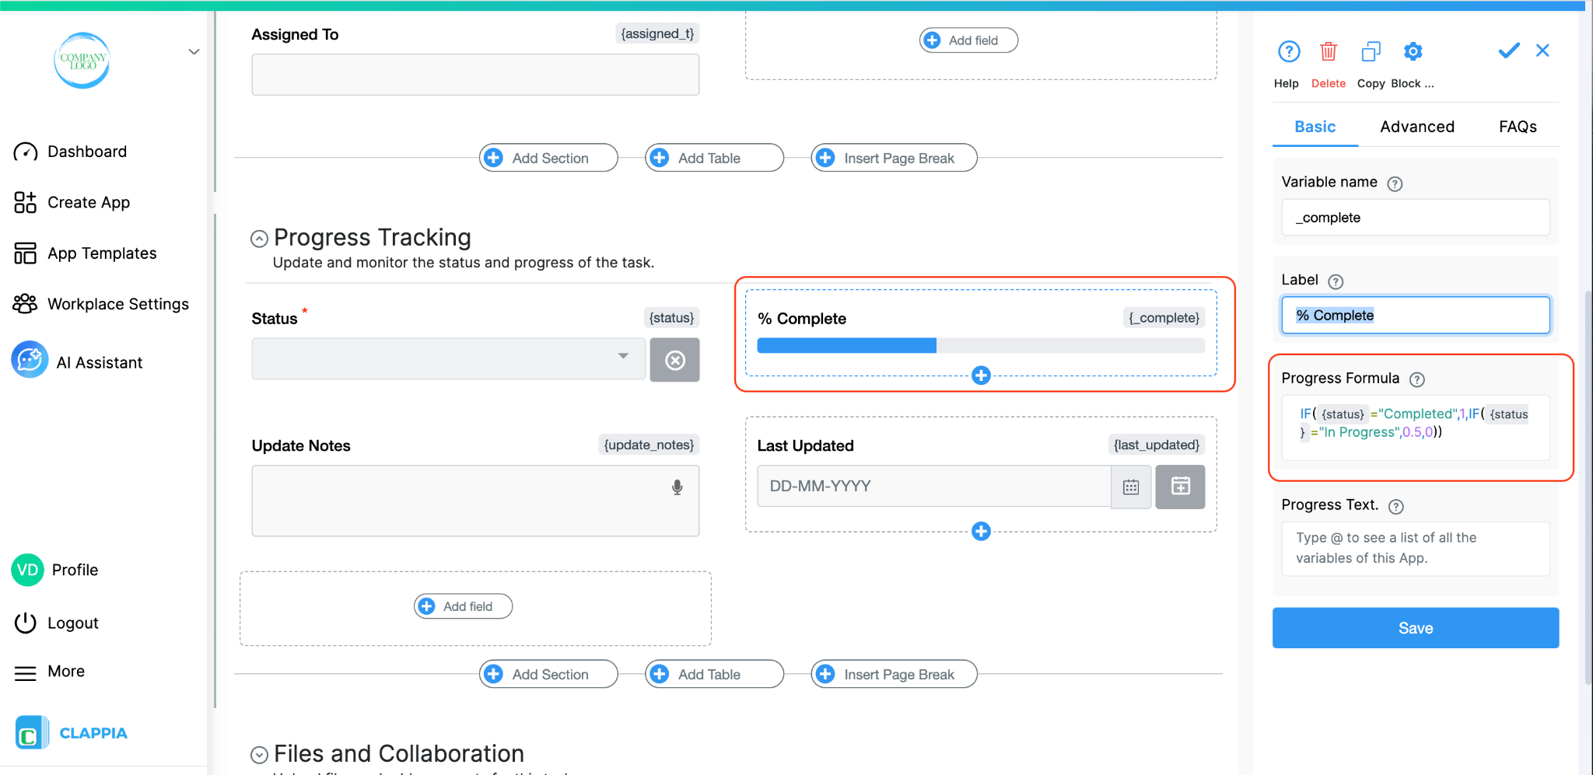Open the AI Assistant from the sidebar
1593x775 pixels.
point(98,361)
